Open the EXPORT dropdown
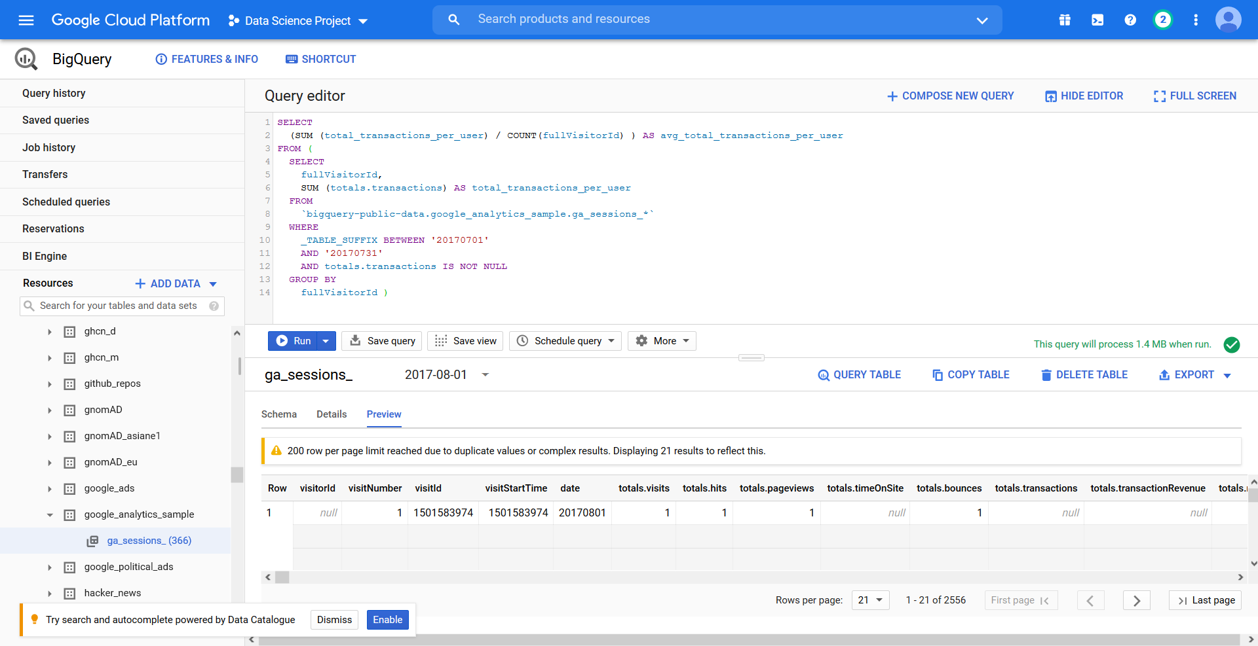Screen dimensions: 1258x646 (x=1196, y=374)
